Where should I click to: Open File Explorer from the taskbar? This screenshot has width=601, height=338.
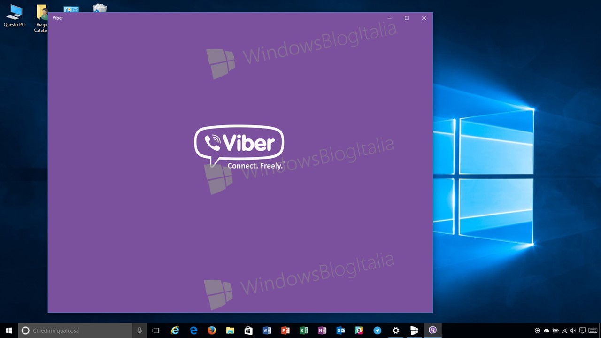tap(230, 330)
